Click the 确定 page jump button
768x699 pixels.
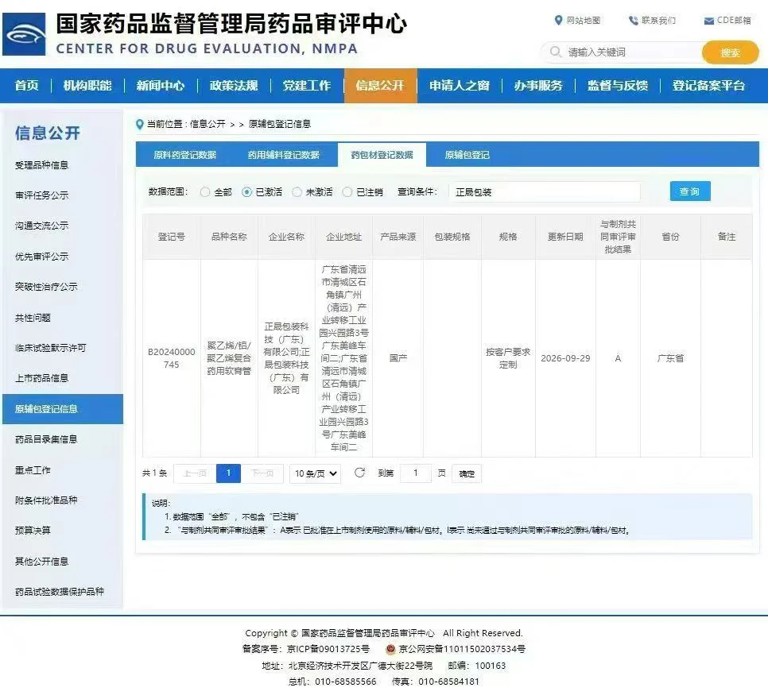[x=467, y=473]
